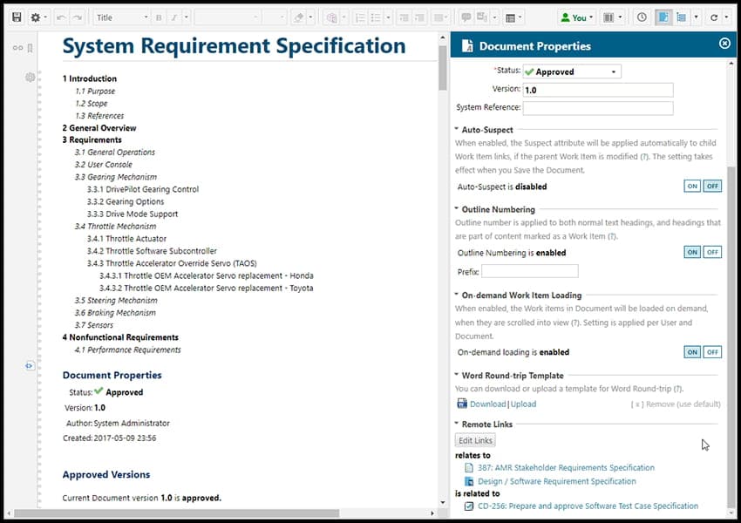This screenshot has width=741, height=523.
Task: Open AMR Stakeholder Requirements Specification link
Action: (566, 467)
